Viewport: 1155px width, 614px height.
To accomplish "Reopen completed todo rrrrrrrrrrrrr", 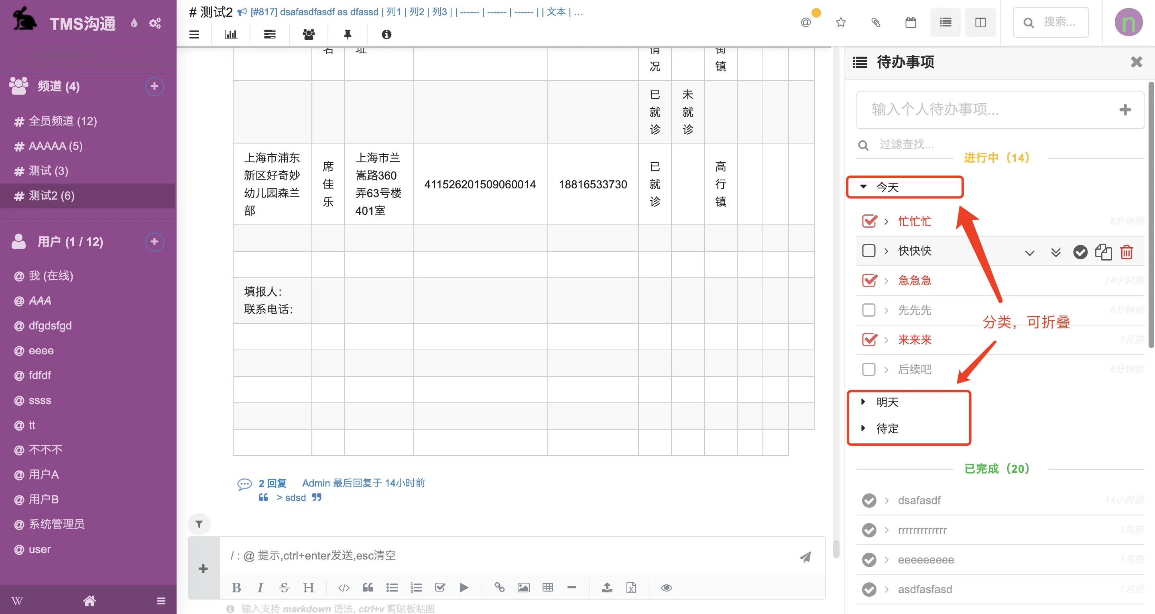I will 869,530.
